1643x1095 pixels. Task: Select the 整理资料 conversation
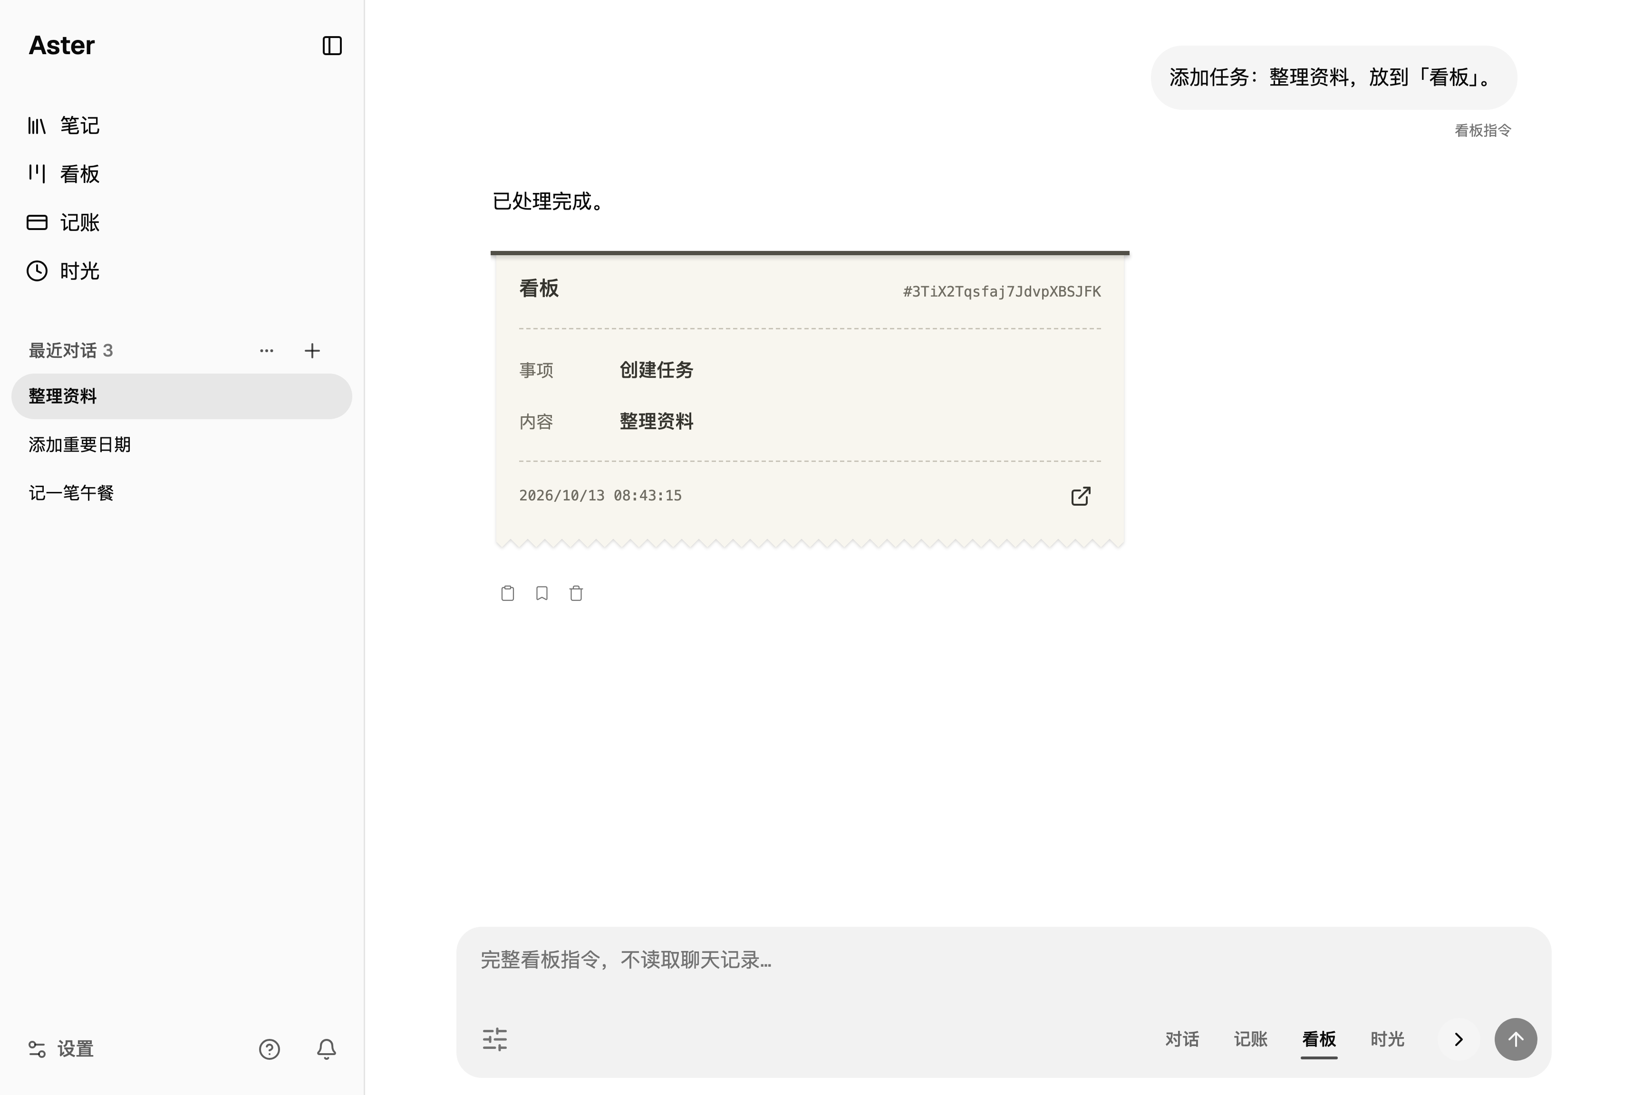coord(182,396)
